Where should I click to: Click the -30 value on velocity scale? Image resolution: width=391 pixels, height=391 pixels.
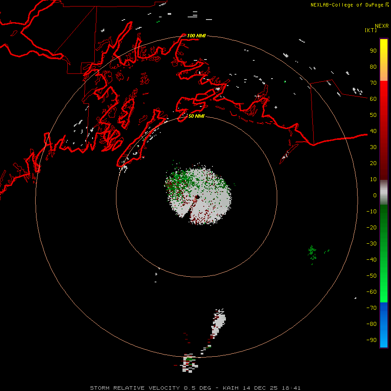click(x=371, y=244)
